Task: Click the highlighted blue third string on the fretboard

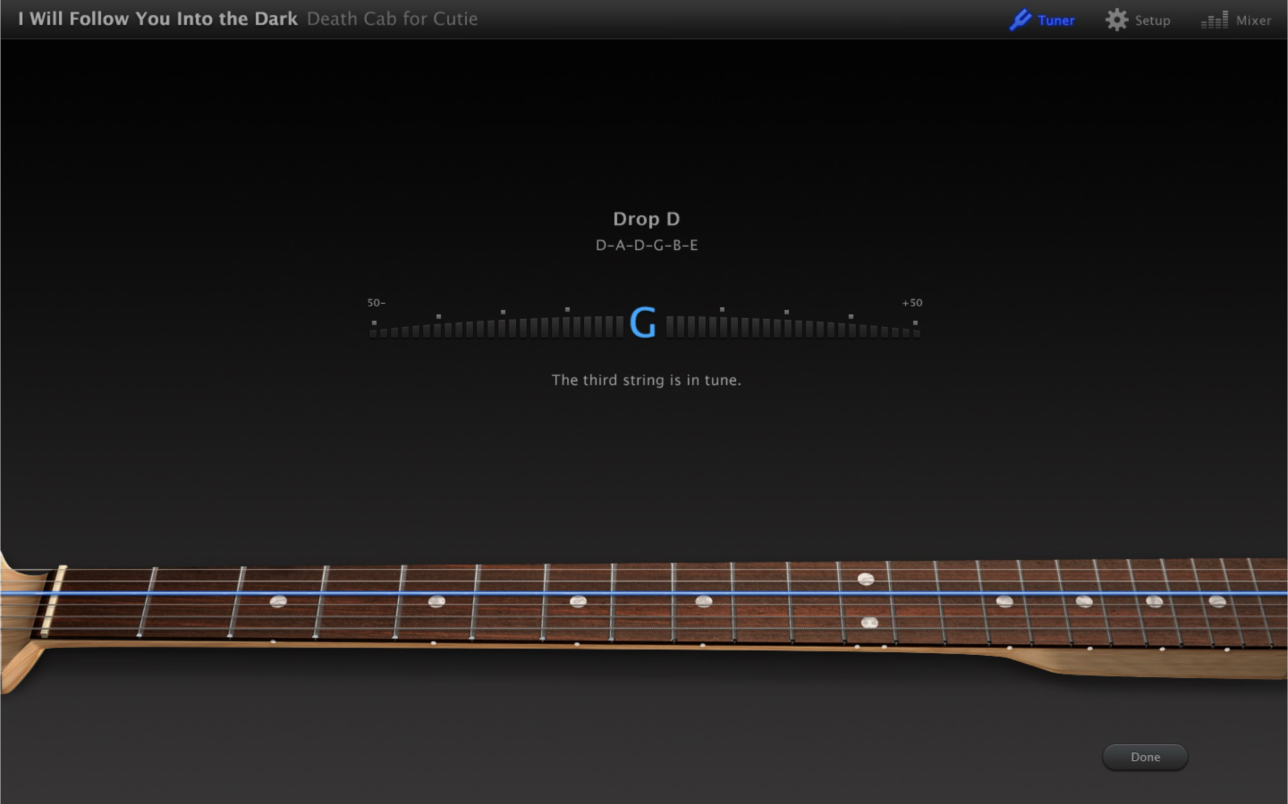Action: (x=644, y=592)
